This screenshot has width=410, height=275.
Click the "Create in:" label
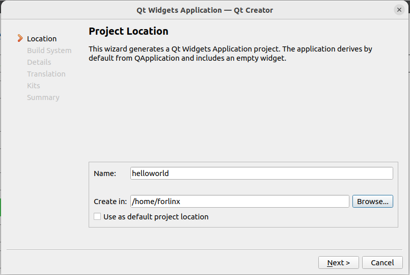point(110,202)
